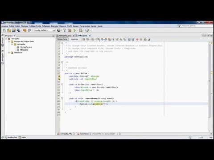214x160 pixels.
Task: Open the Saída output window button
Action: 22,137
